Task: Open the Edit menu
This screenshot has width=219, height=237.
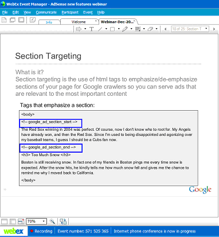Action: [x=15, y=13]
